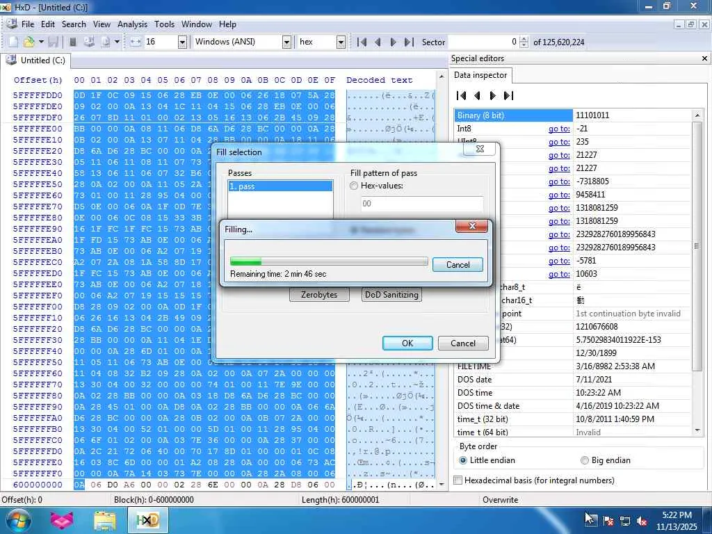Viewport: 712px width, 534px height.
Task: Click Data inspector previous-byte icon
Action: click(477, 95)
